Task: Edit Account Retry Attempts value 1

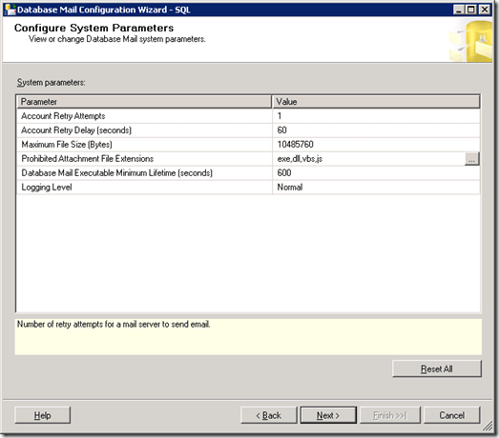Action: pyautogui.click(x=376, y=116)
